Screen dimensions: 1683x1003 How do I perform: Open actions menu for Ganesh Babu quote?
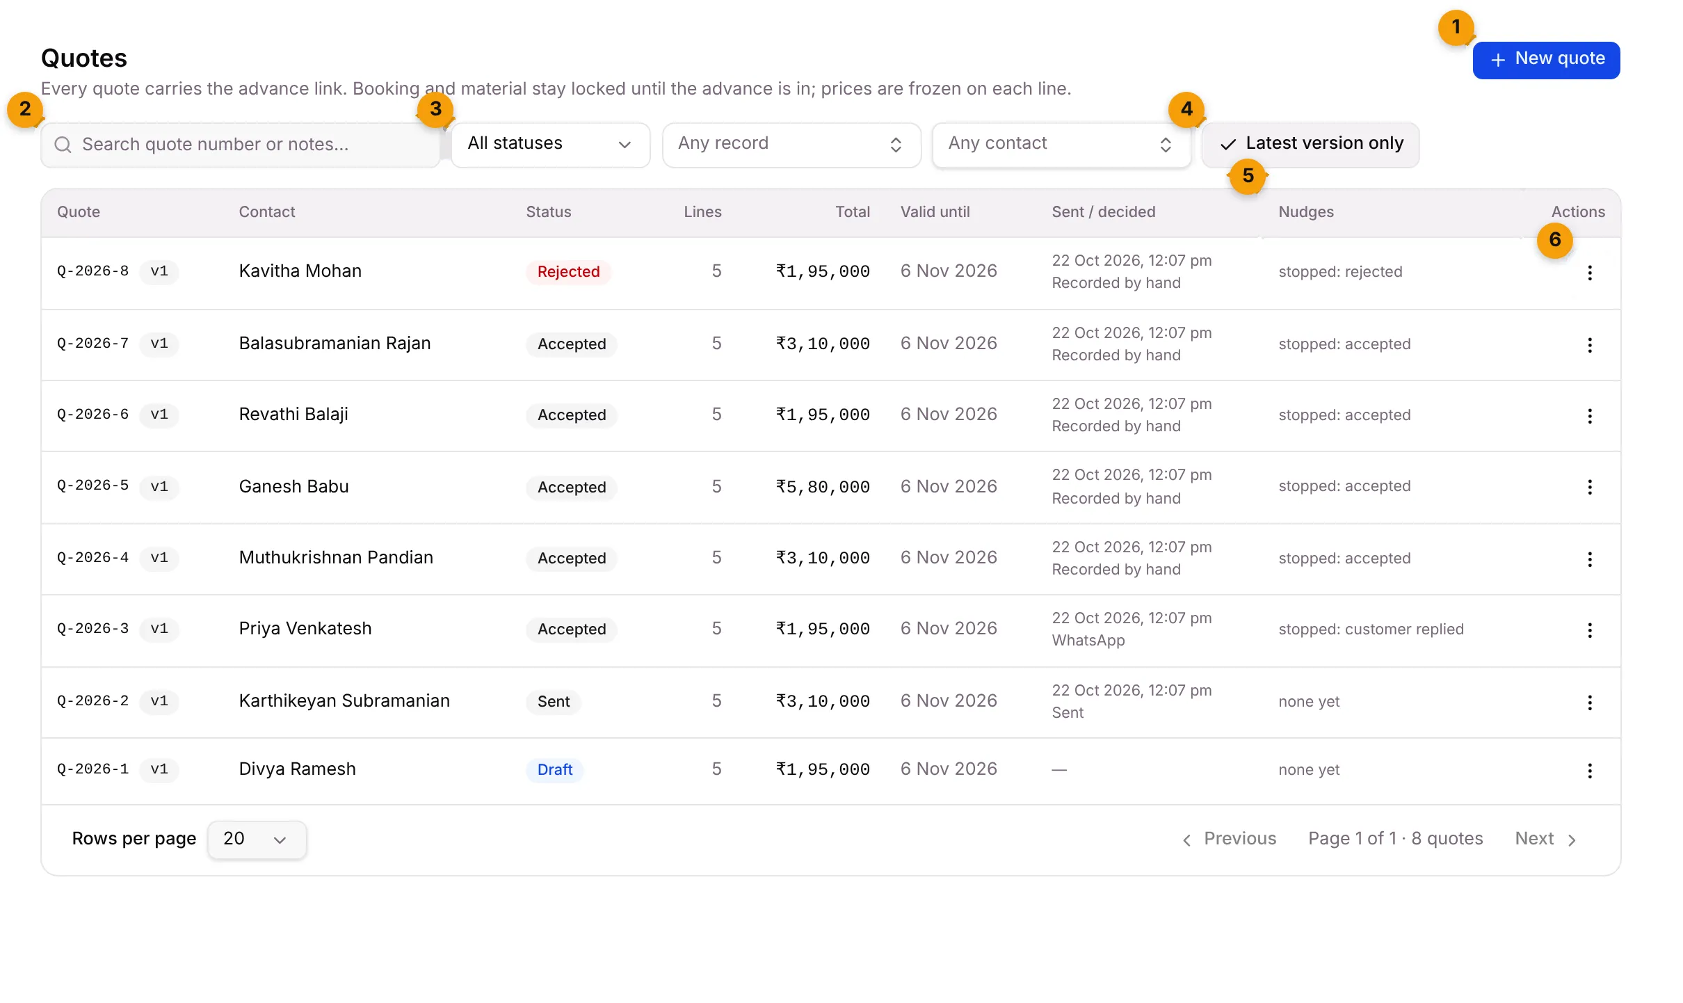1589,487
